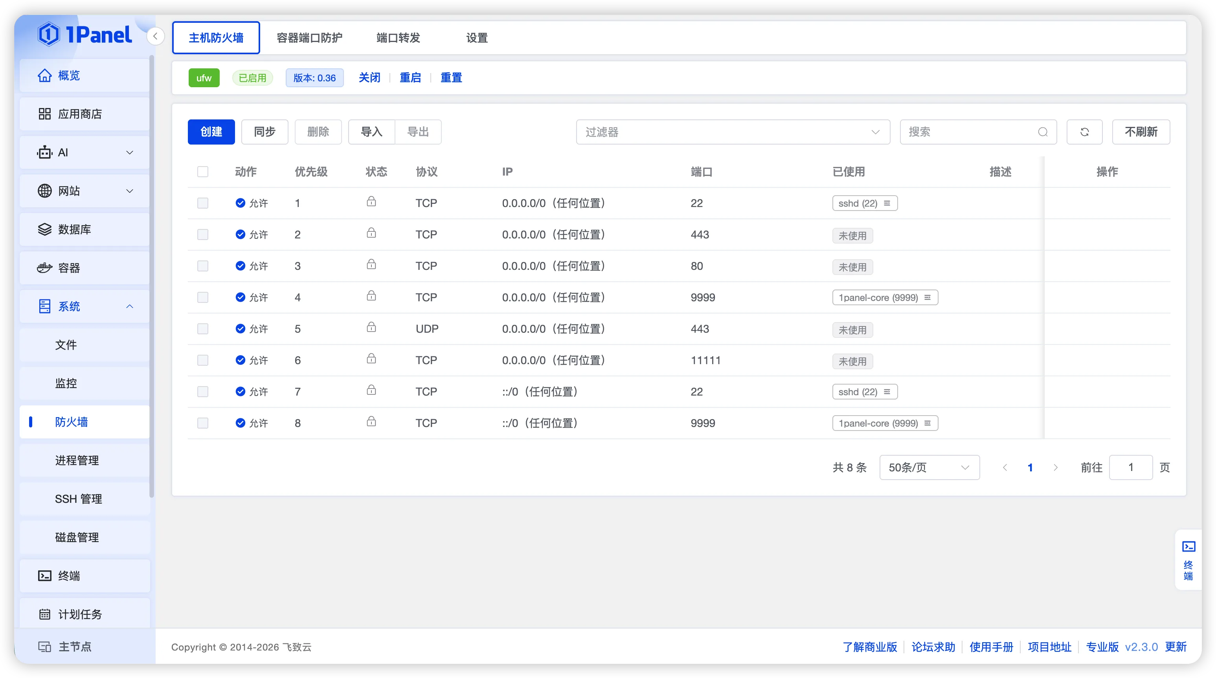Open 监控 in sidebar menu

click(84, 383)
